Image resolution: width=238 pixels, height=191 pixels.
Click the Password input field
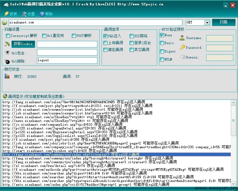tap(220, 48)
